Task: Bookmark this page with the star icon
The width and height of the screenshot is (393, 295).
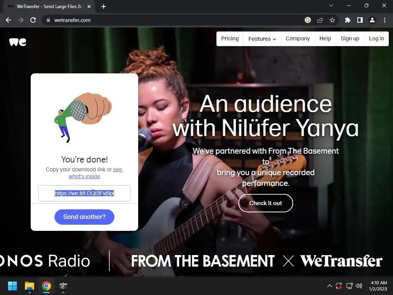Action: click(x=332, y=20)
